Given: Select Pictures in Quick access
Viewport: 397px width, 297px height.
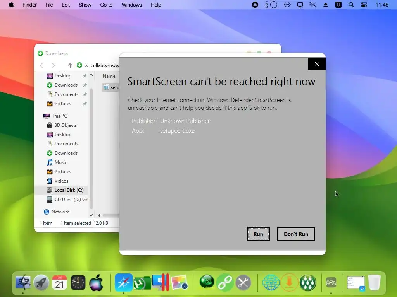Looking at the screenshot, I should coord(62,104).
